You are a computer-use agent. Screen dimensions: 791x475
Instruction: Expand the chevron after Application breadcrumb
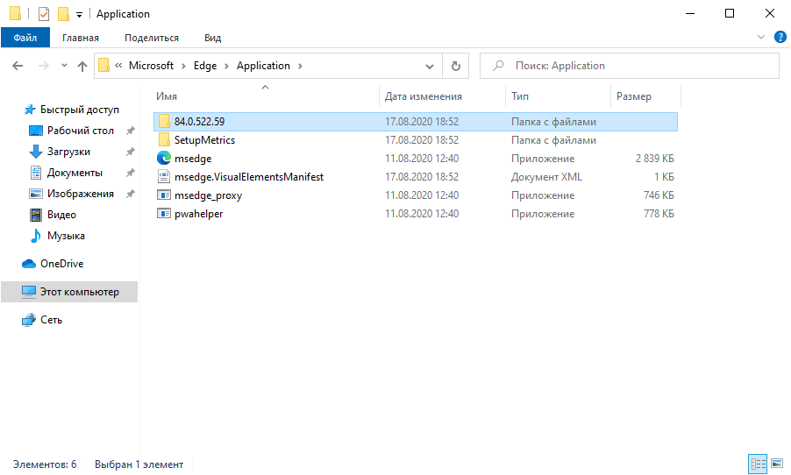[x=300, y=66]
